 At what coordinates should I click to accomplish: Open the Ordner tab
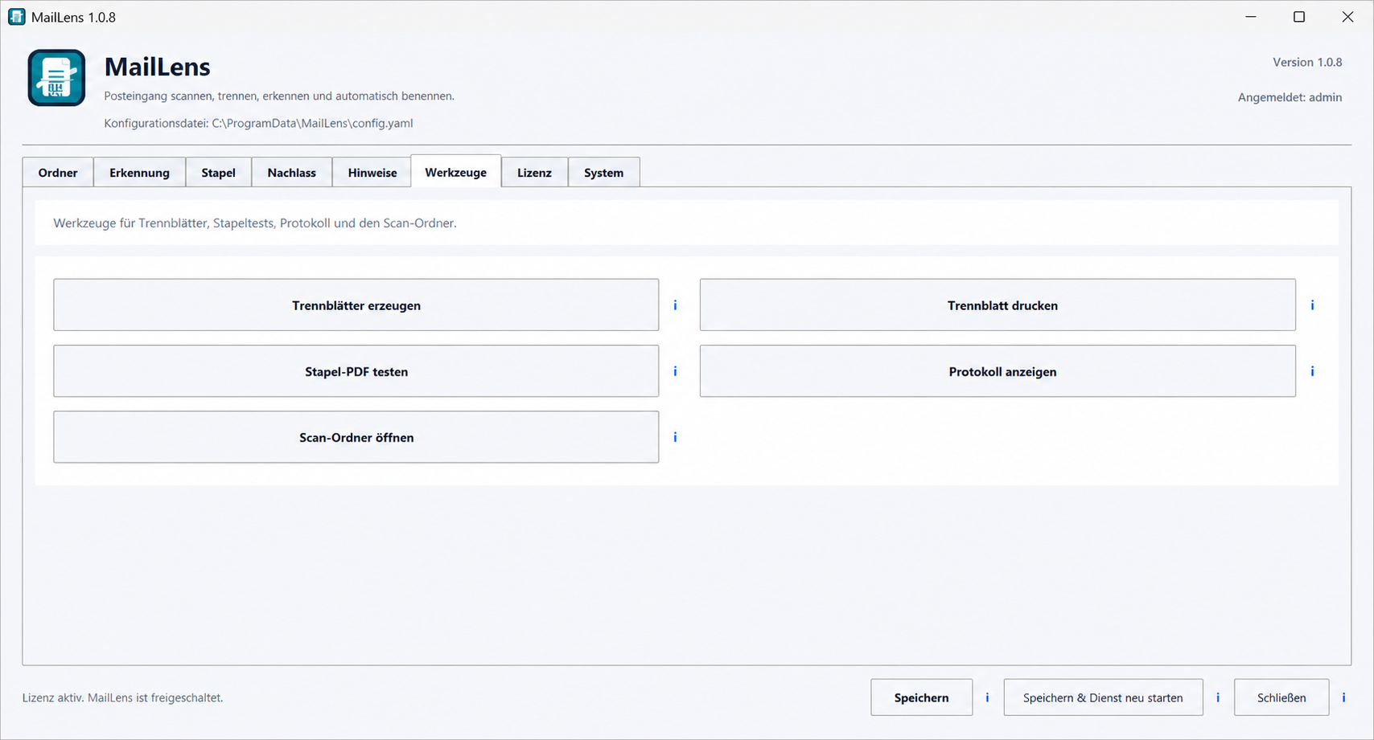click(58, 173)
